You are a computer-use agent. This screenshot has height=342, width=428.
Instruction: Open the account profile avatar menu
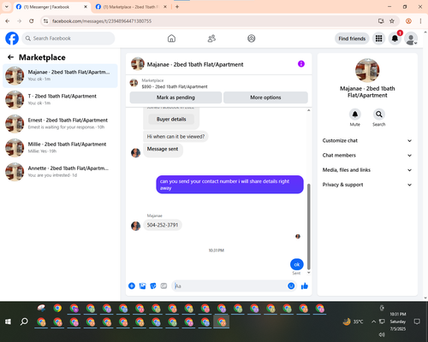411,38
